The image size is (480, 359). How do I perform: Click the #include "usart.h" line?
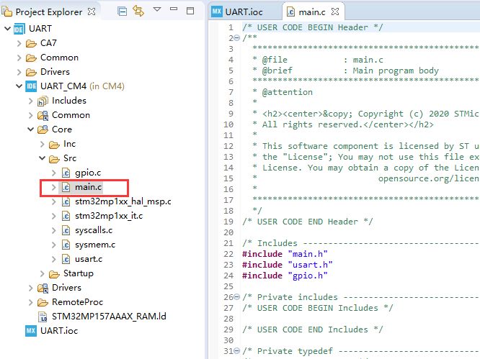tap(287, 265)
